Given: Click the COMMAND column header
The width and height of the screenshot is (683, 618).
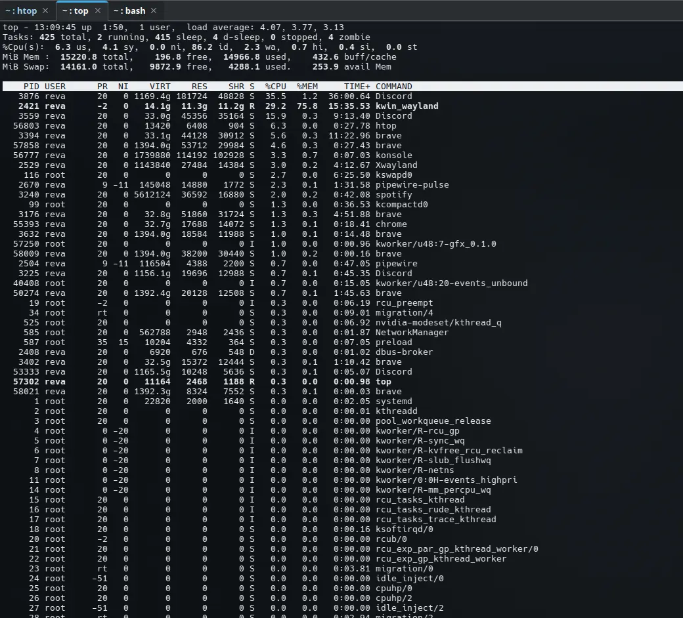Looking at the screenshot, I should (394, 87).
